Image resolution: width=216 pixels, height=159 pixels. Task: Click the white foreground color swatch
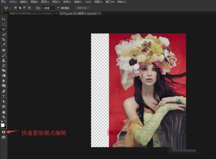(x=3, y=125)
